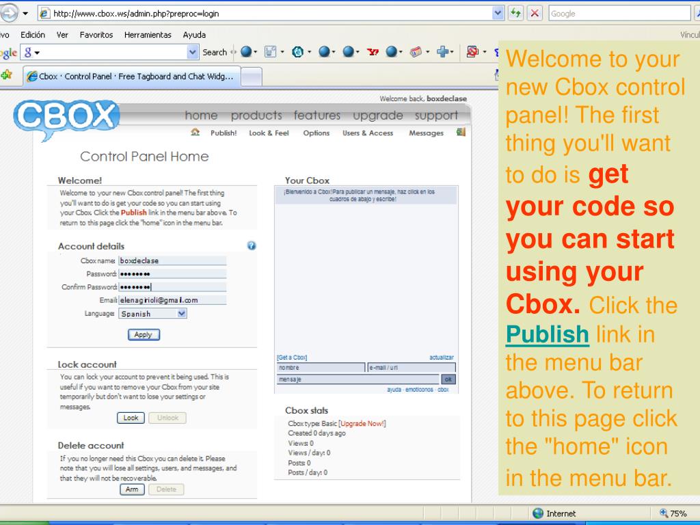Open the Messages submenu item
Screen dimensions: 700x525
pyautogui.click(x=427, y=133)
